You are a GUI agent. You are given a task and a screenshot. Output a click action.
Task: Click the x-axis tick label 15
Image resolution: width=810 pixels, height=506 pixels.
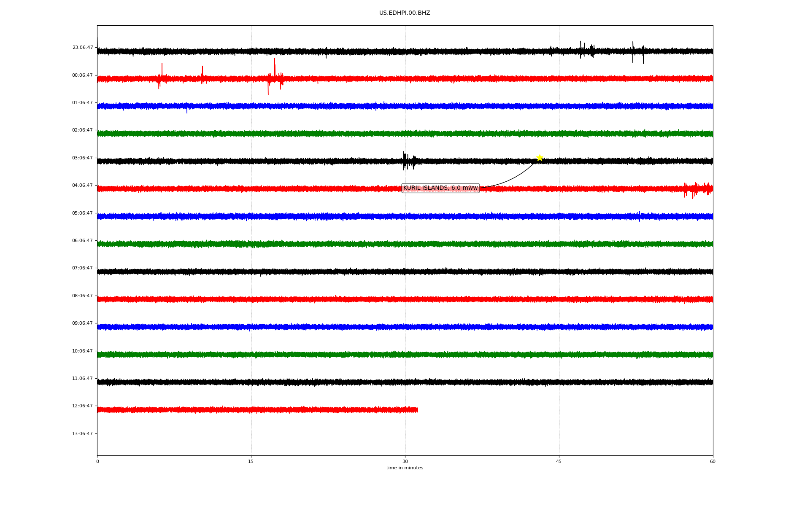click(251, 462)
